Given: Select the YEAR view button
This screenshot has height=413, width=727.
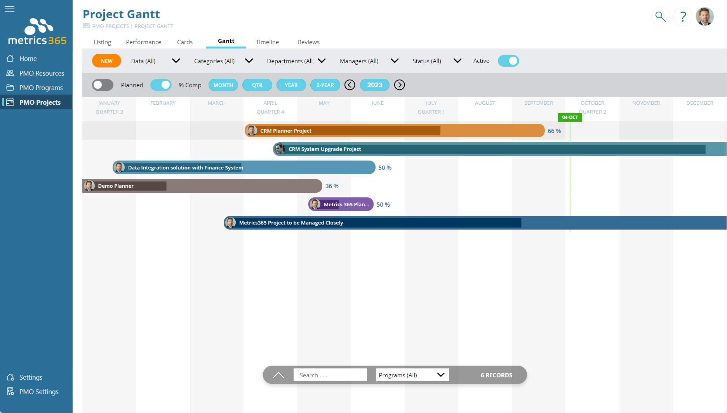Looking at the screenshot, I should [291, 85].
